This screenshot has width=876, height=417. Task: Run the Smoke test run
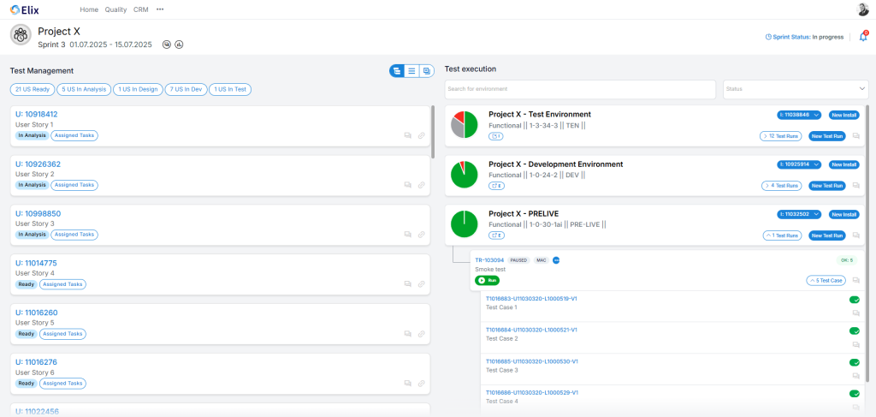click(487, 281)
